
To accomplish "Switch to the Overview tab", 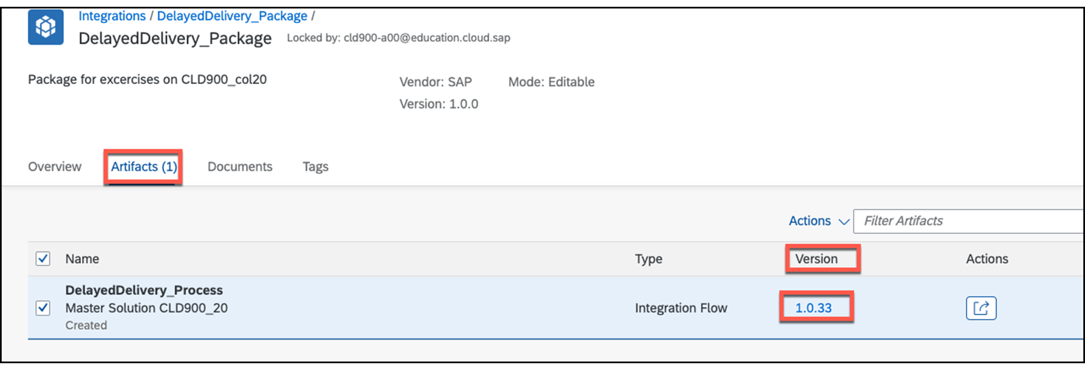I will pos(54,167).
